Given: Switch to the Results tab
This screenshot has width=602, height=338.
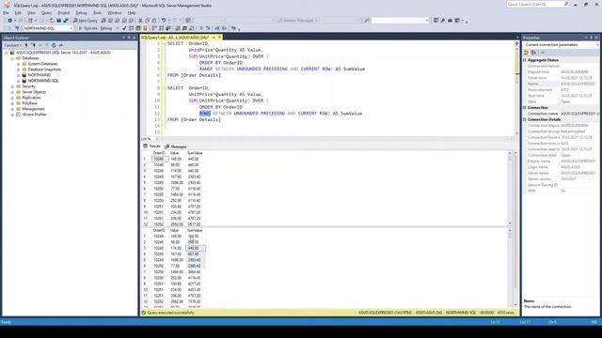Looking at the screenshot, I should [x=152, y=146].
